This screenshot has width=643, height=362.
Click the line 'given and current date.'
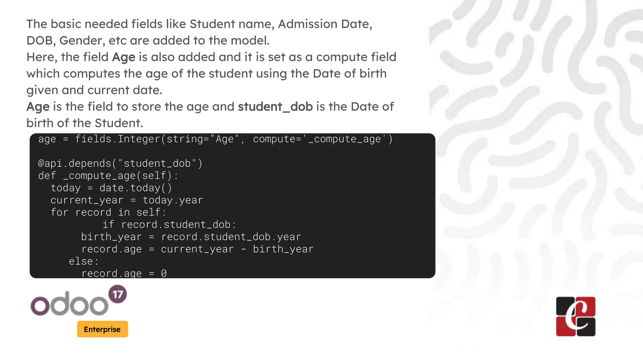tap(94, 90)
